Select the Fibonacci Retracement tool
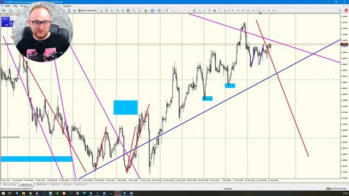Image resolution: width=349 pixels, height=196 pixels. point(199,10)
